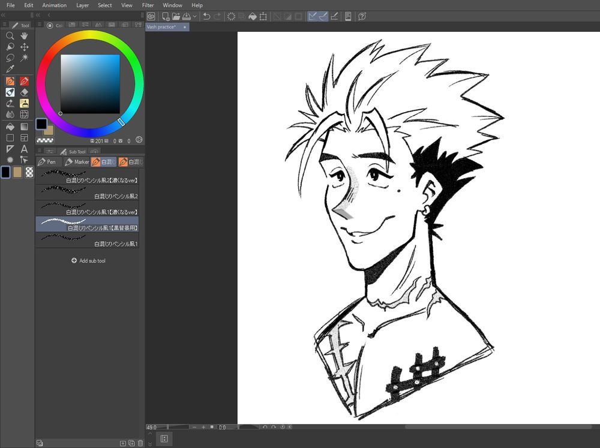600x448 pixels.
Task: Click the Clear/delete spinner icon in command bar
Action: (231, 16)
